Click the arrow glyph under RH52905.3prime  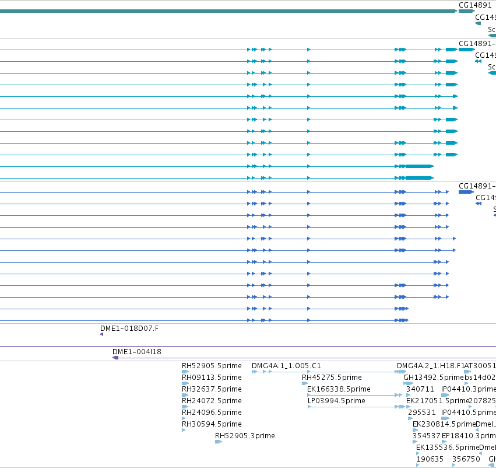[x=219, y=442]
